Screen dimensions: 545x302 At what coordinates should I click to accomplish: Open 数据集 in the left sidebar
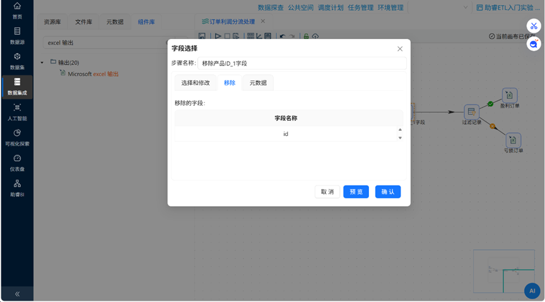pos(17,62)
